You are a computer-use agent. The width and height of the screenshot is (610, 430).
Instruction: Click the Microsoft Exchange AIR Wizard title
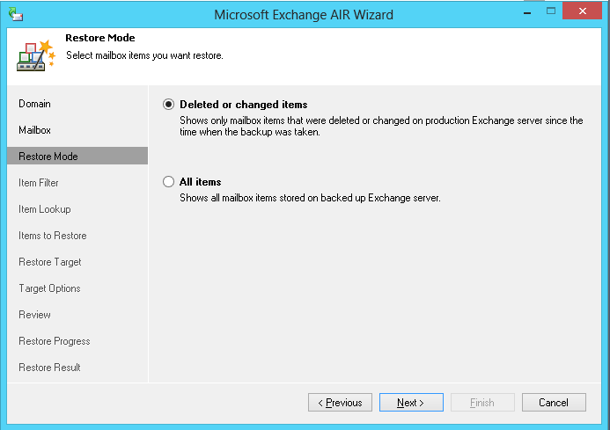[304, 15]
